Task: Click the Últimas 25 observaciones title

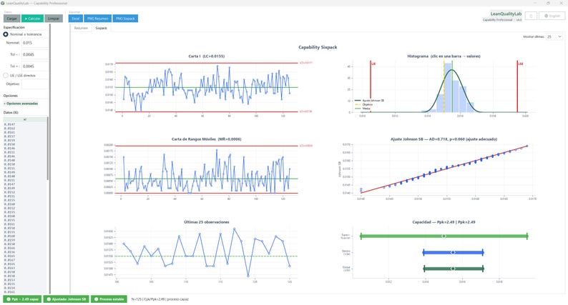Action: [207, 222]
